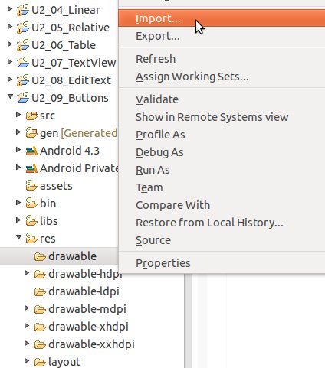Expand the gen folder
Image resolution: width=325 pixels, height=368 pixels.
[x=18, y=132]
